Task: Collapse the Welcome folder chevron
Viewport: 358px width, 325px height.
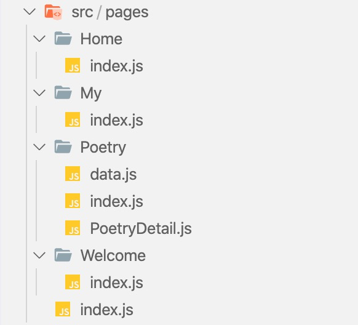Action: pos(39,255)
